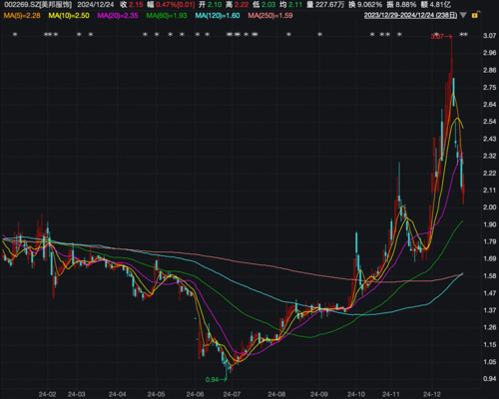Click the leftmost event star marker
This screenshot has width=499, height=399.
(x=15, y=35)
